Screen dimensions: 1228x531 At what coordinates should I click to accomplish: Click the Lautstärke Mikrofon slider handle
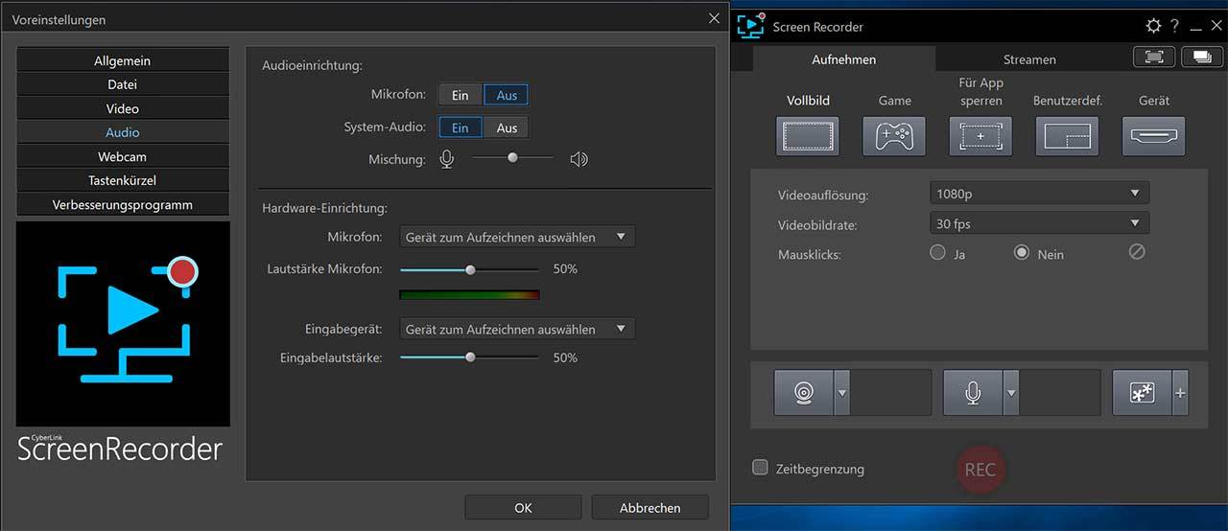coord(470,270)
